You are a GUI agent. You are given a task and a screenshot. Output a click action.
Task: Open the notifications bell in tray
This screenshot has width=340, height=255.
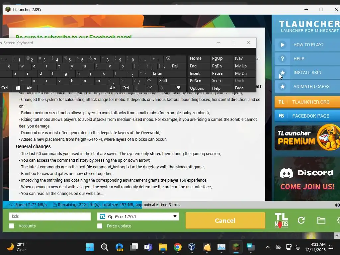pos(331,247)
